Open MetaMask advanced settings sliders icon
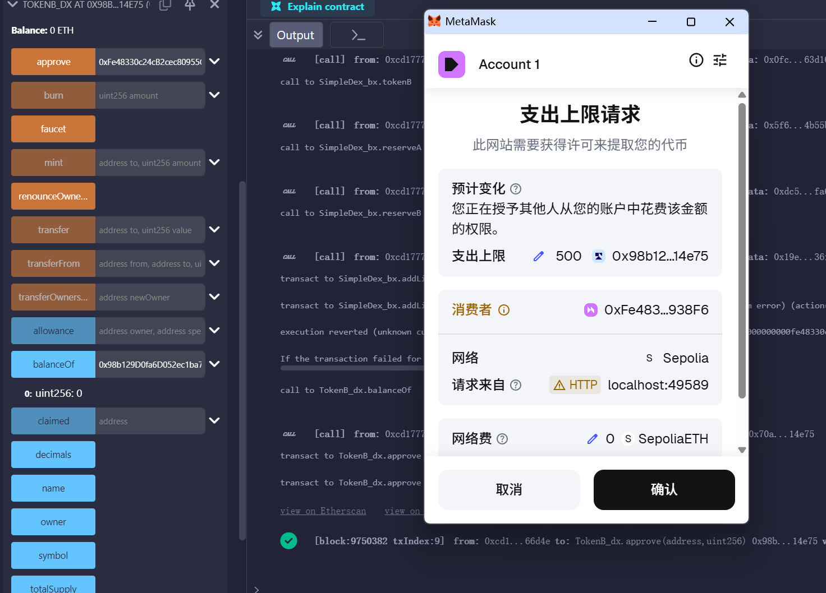 pyautogui.click(x=720, y=60)
